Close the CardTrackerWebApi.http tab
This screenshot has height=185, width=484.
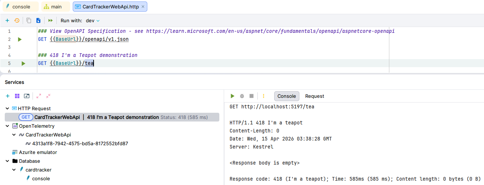(143, 7)
